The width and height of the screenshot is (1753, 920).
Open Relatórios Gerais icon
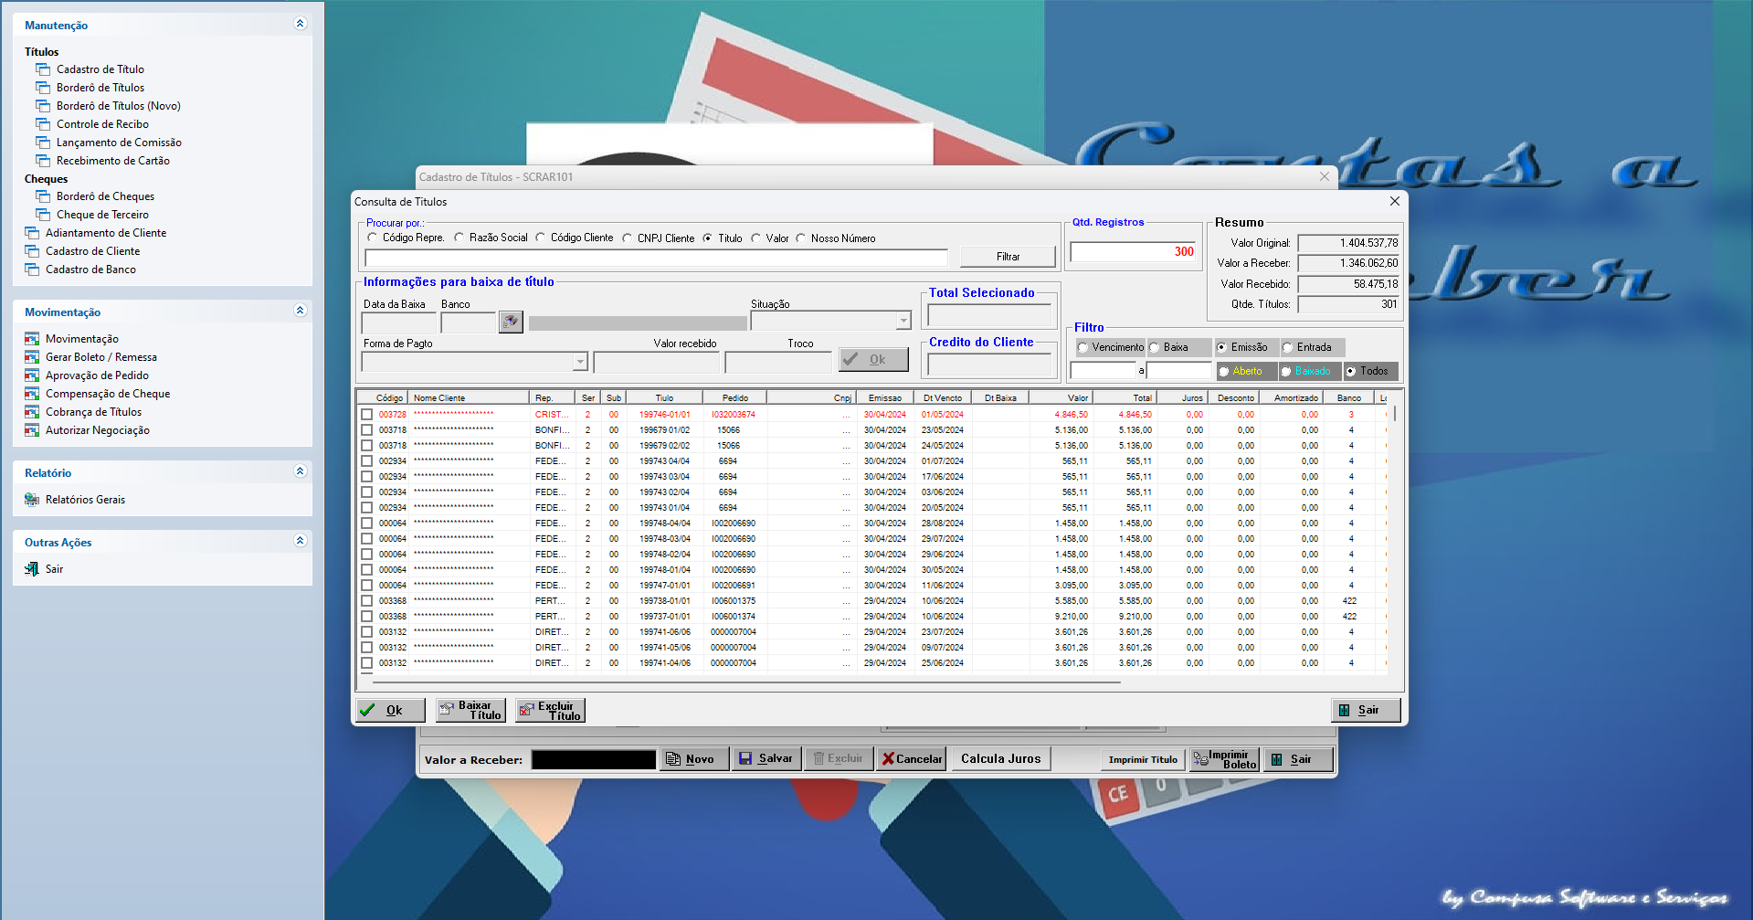(32, 500)
